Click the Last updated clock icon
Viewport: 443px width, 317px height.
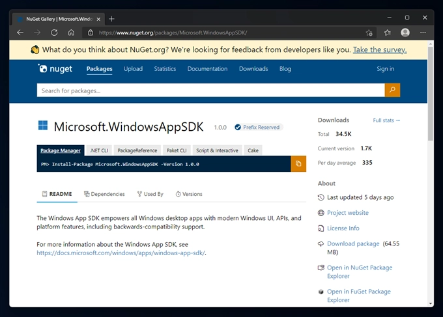tap(321, 197)
